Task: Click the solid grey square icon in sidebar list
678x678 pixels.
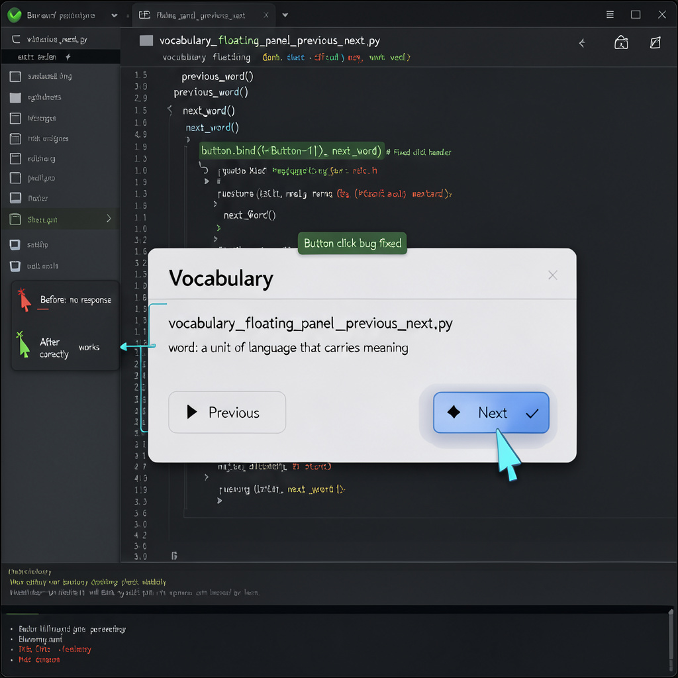Action: coord(15,97)
